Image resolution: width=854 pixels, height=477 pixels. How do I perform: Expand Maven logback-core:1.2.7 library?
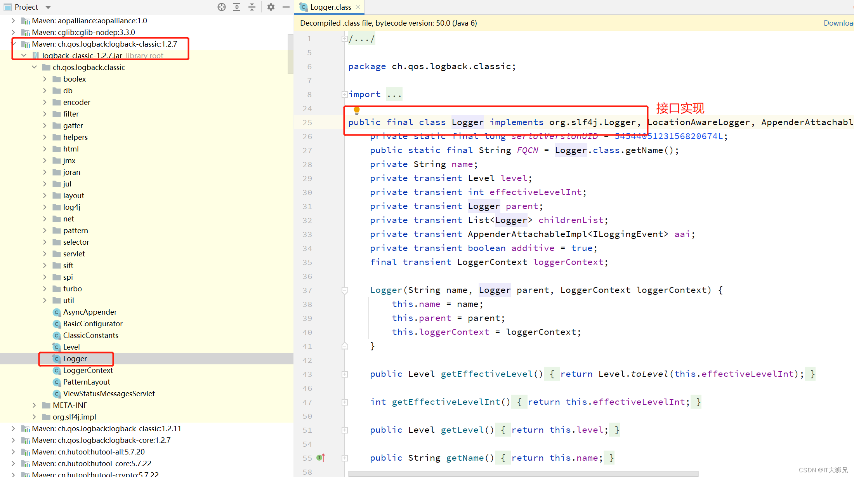coord(13,440)
